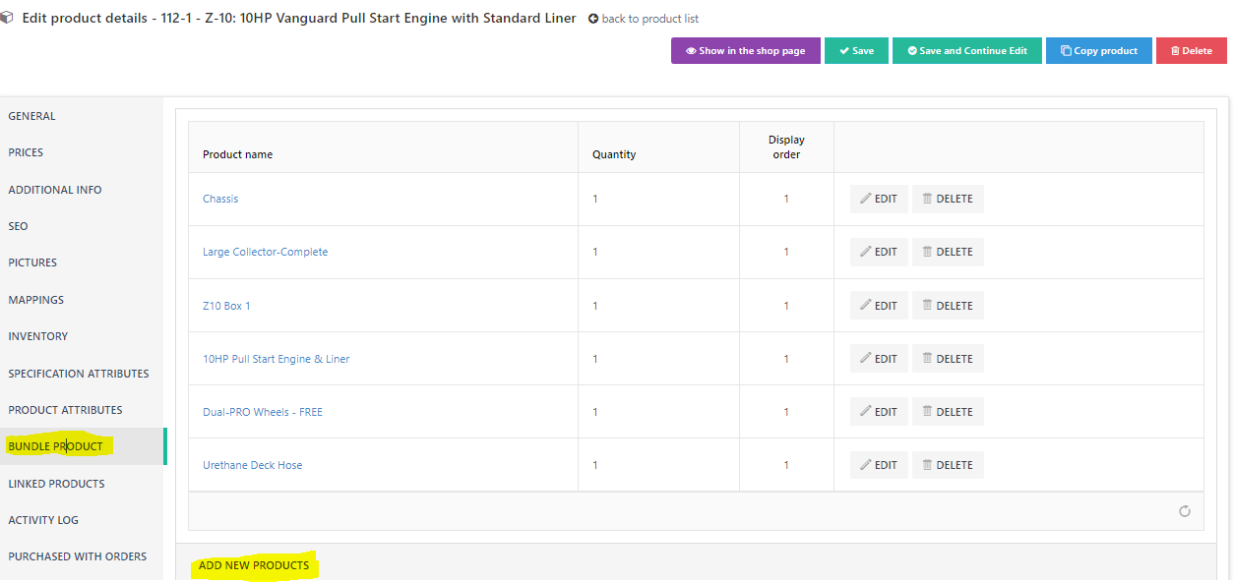Click the grid refresh icon
The image size is (1234, 583).
coord(1184,511)
